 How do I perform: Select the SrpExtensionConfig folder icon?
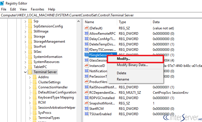coord(30,26)
